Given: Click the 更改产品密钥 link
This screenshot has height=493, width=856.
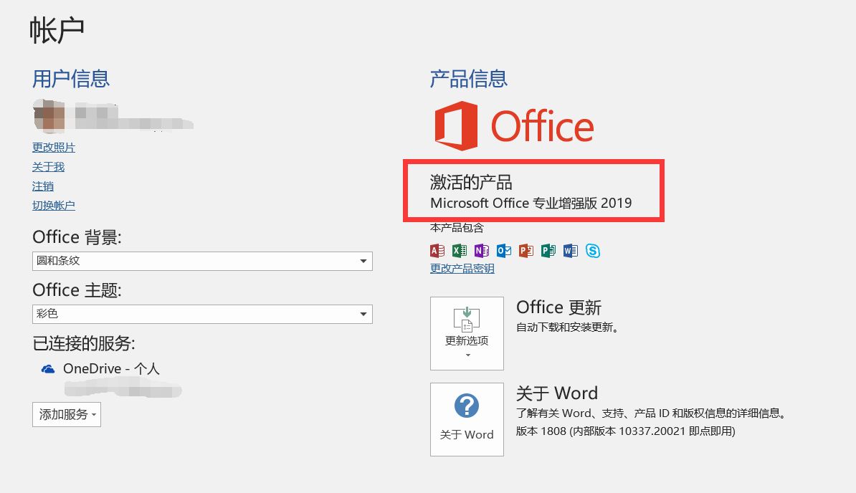Looking at the screenshot, I should 462,268.
